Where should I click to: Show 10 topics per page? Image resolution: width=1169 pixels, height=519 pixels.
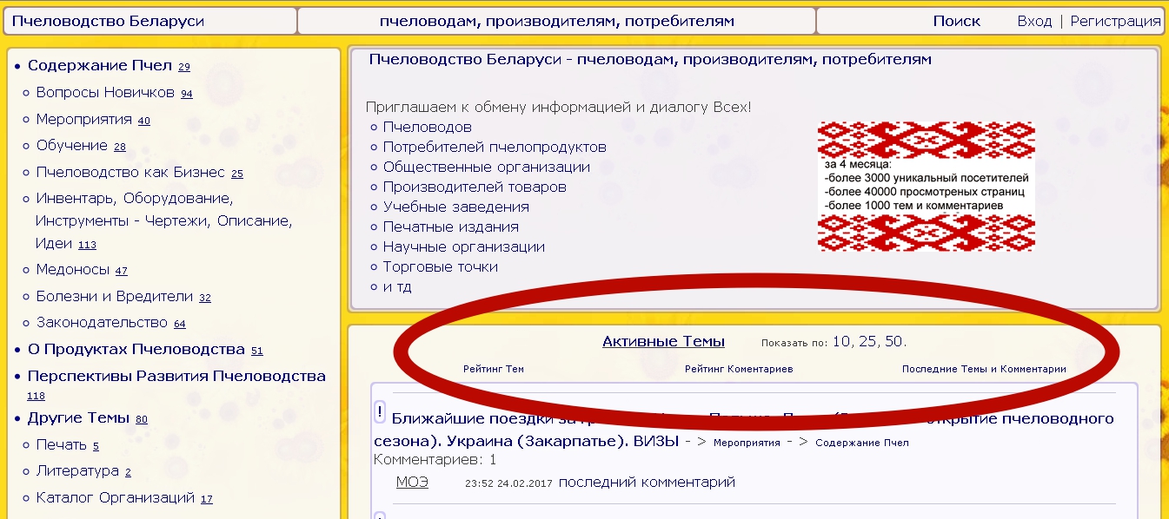841,341
